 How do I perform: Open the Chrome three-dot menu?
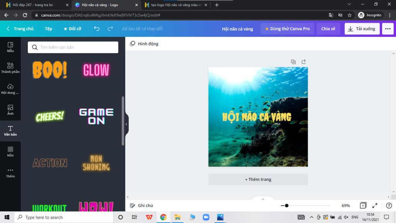390,15
